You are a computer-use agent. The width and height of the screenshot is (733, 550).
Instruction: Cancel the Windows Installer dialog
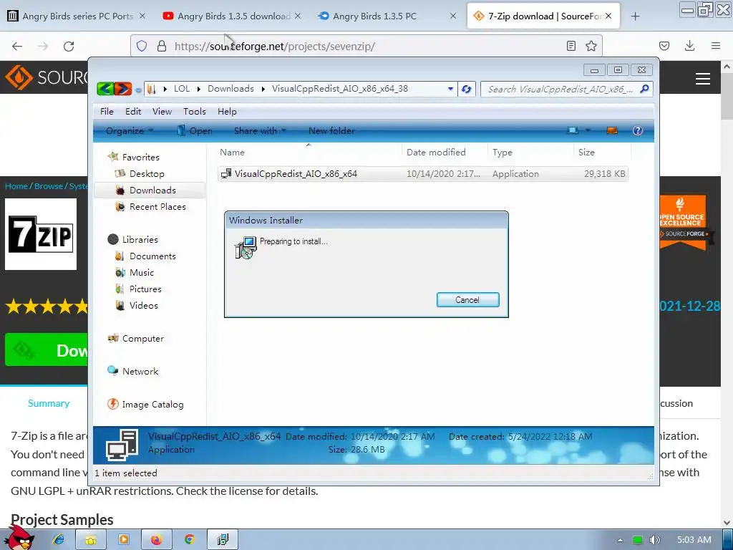coord(467,300)
